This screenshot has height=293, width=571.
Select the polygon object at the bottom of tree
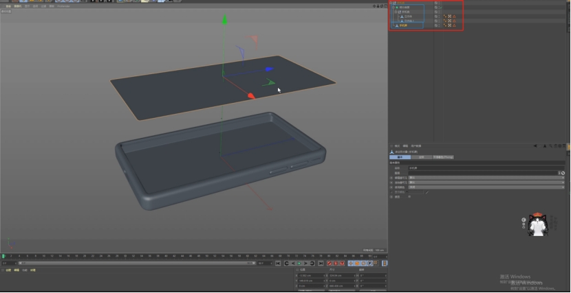pos(403,25)
